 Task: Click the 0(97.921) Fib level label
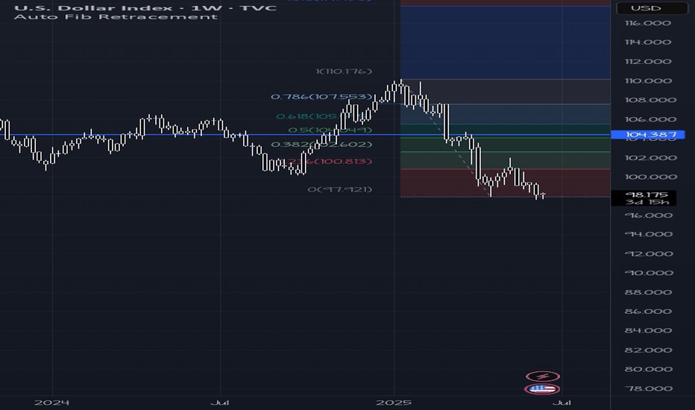[340, 189]
